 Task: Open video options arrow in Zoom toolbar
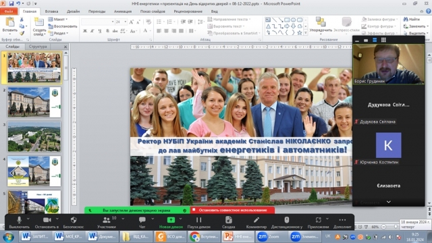pos(57,219)
